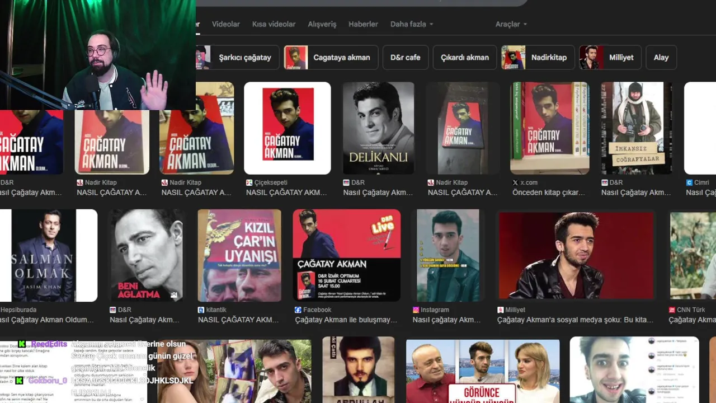This screenshot has width=716, height=403.
Task: Click the kitantik source favicon
Action: click(x=201, y=310)
